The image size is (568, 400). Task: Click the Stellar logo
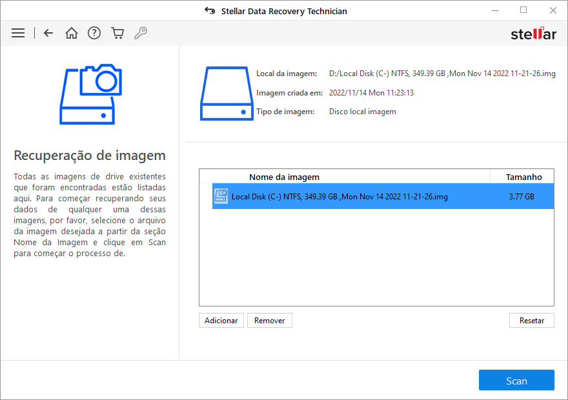click(533, 34)
